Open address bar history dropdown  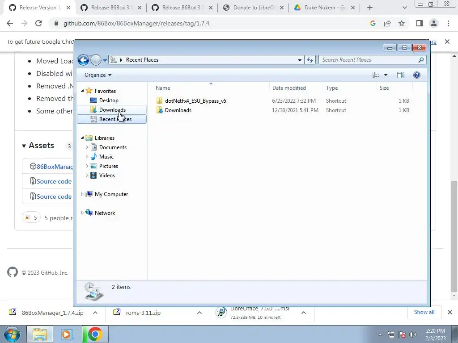pos(300,60)
